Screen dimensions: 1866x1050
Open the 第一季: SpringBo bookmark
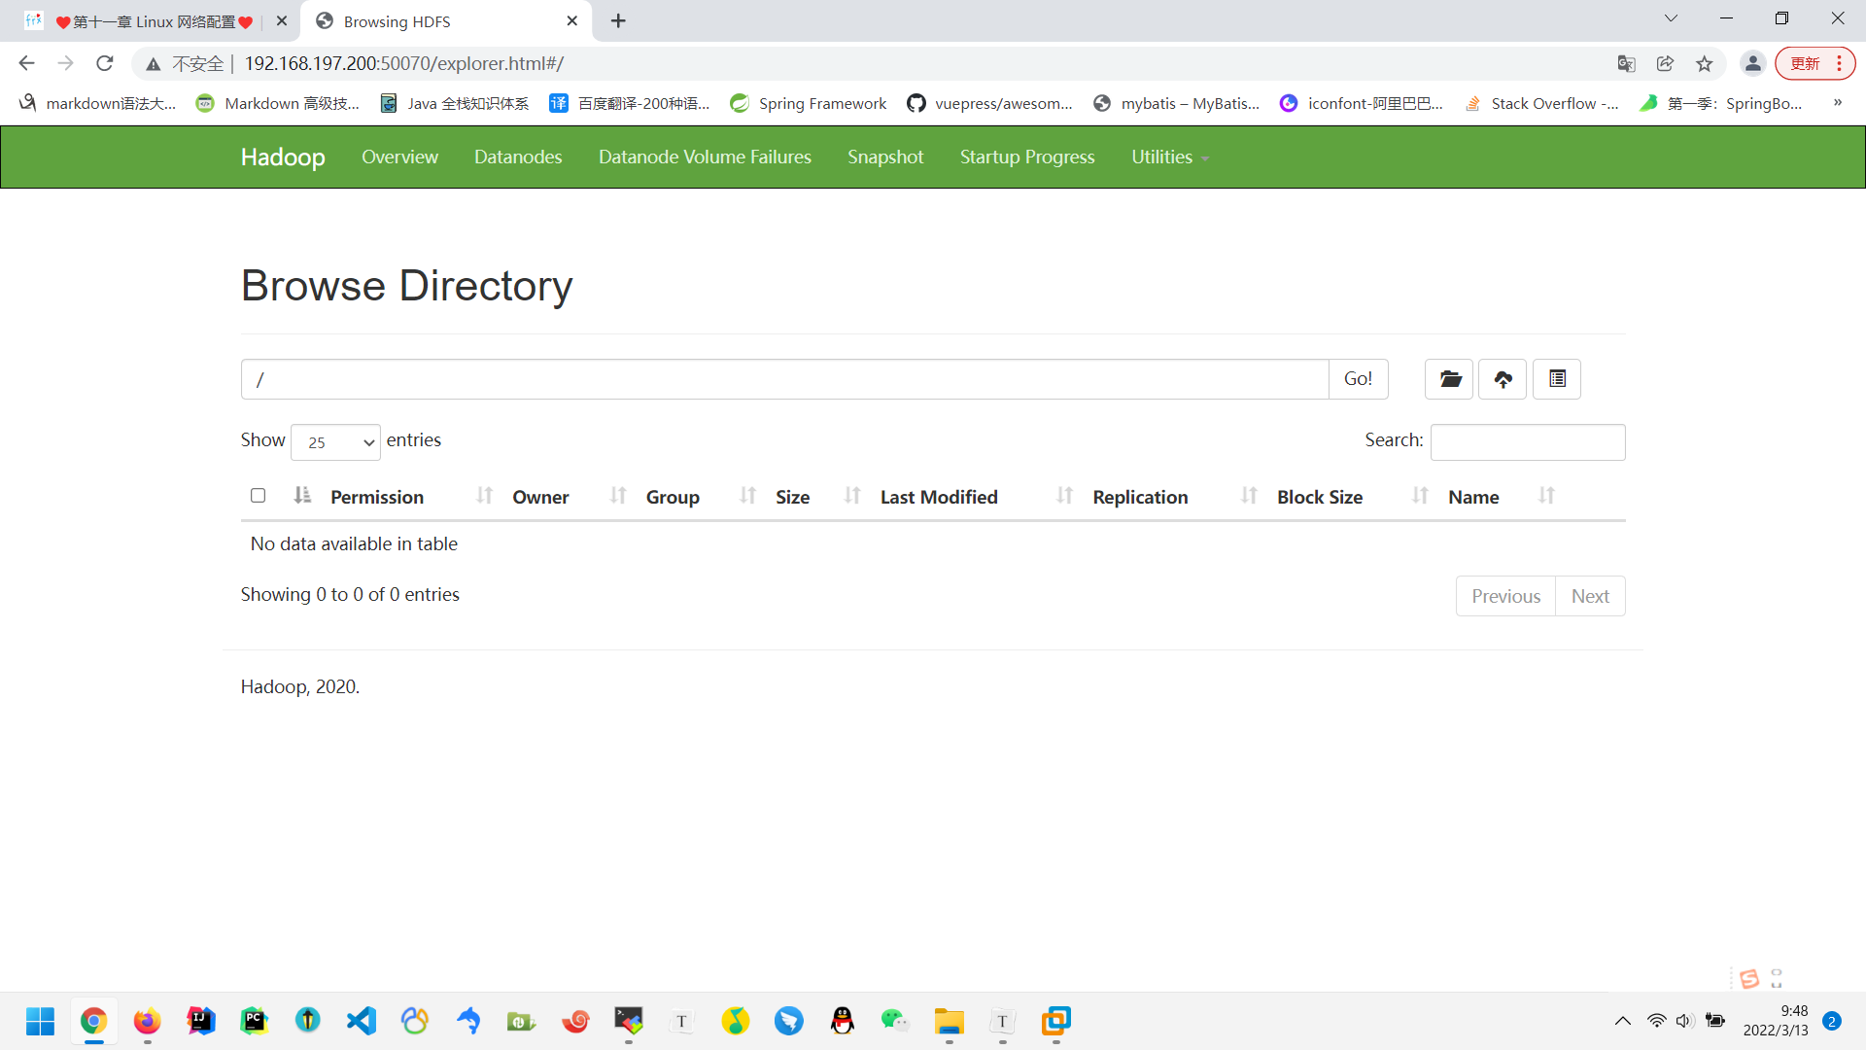point(1721,103)
